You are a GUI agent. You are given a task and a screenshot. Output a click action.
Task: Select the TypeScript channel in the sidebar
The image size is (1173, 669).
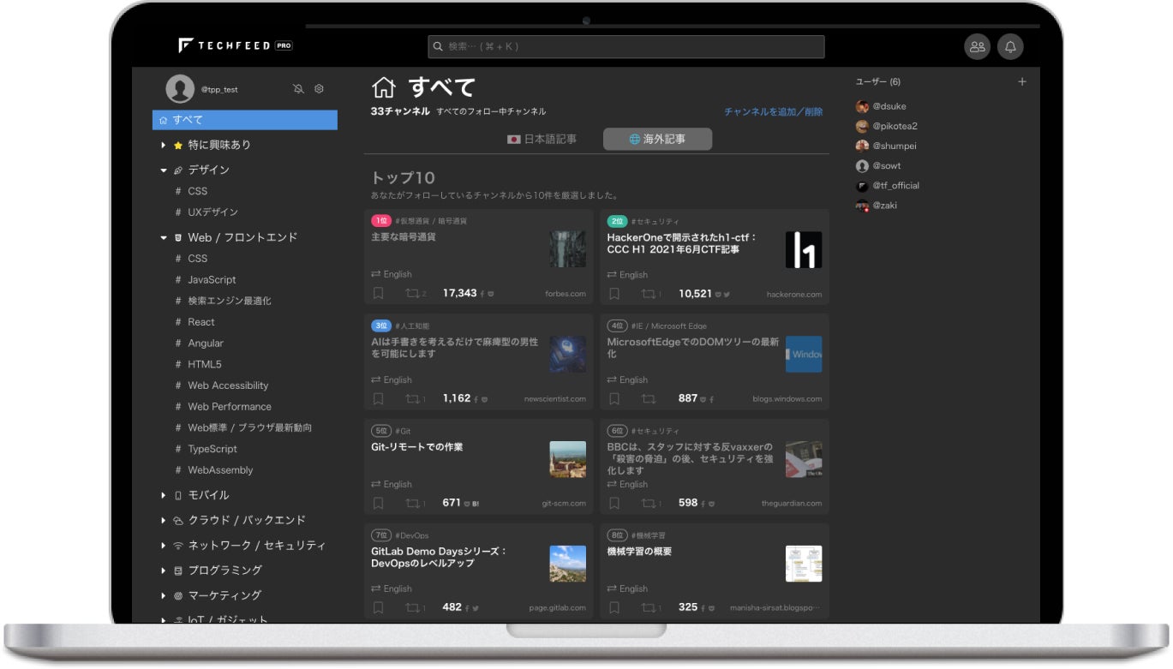point(212,449)
